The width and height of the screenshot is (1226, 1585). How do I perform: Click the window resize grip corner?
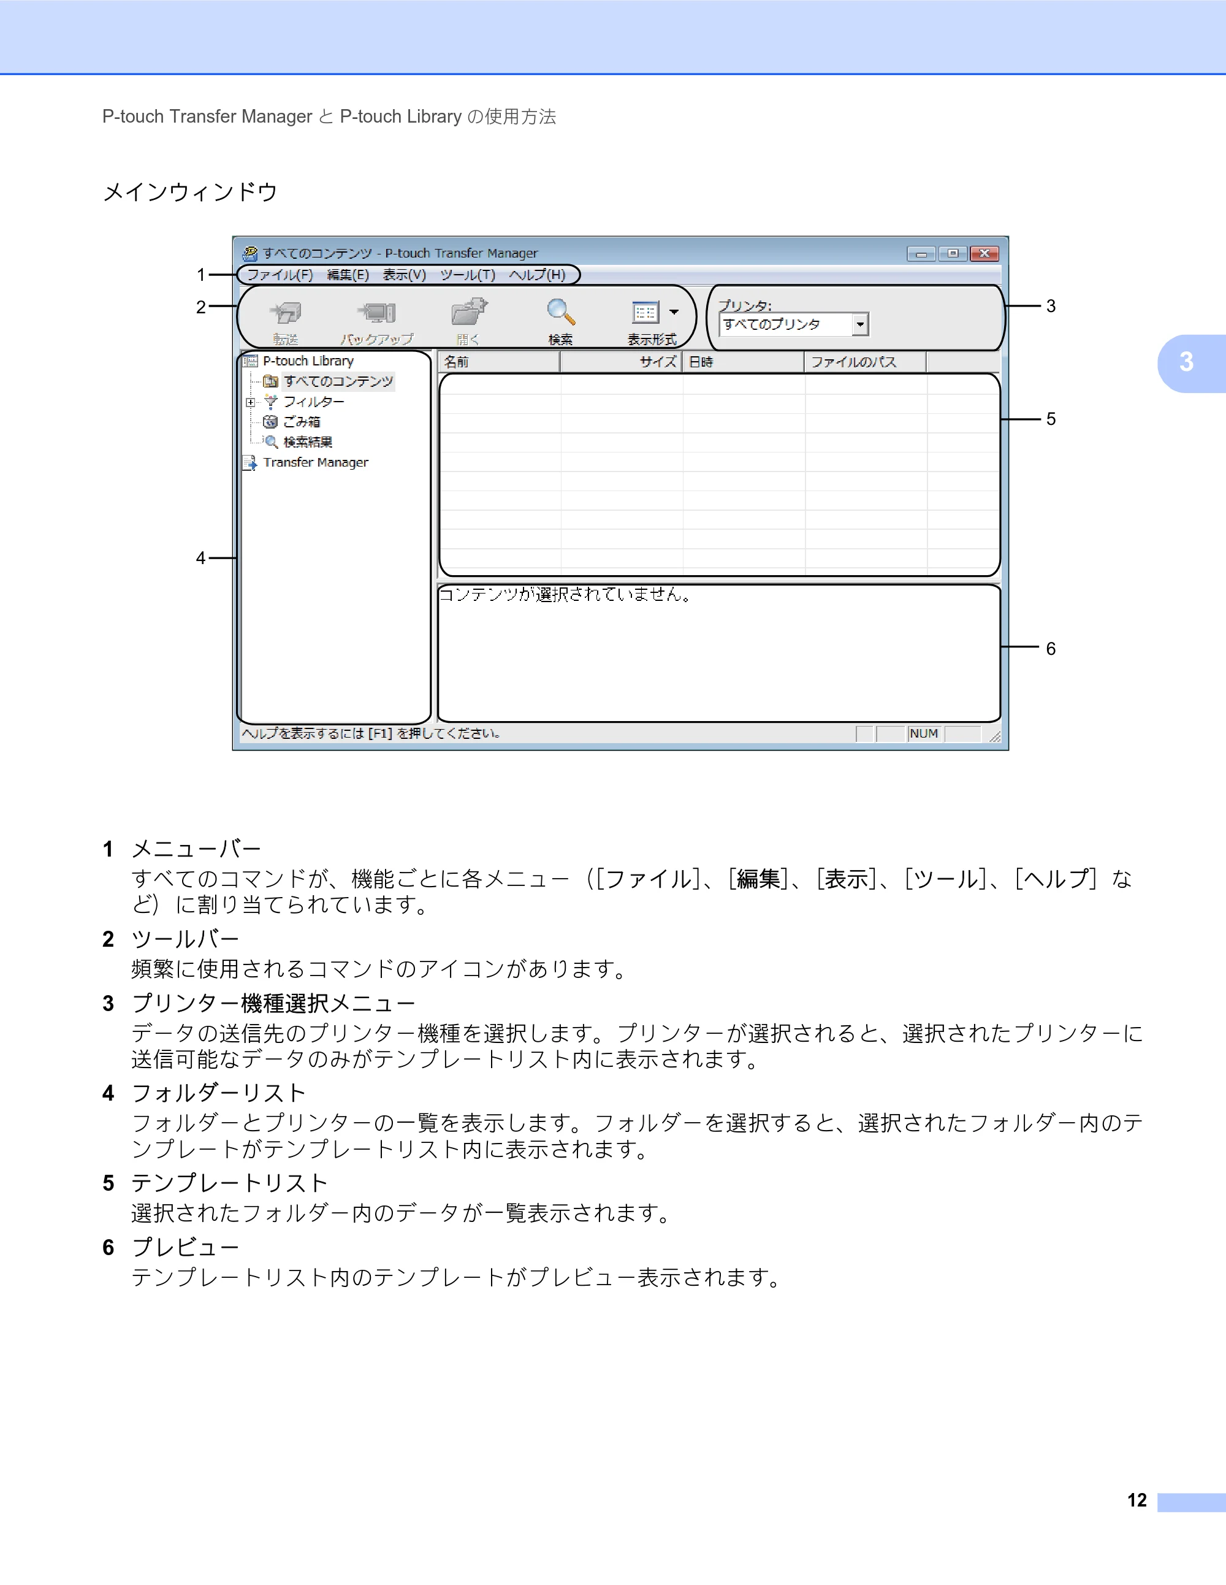(x=994, y=736)
